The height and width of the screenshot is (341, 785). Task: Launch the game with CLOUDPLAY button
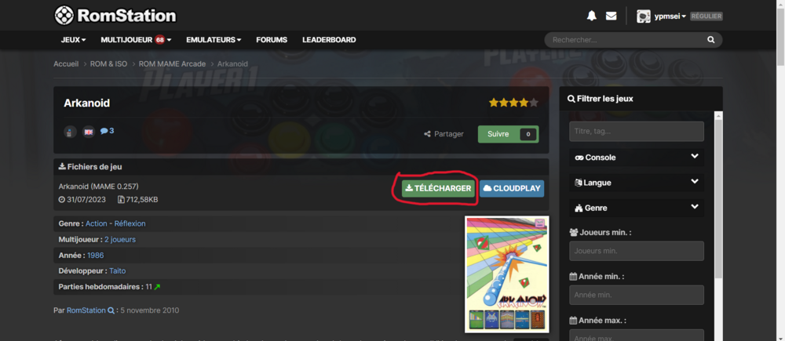point(511,188)
